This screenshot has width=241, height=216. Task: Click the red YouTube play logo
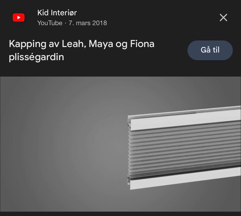click(x=19, y=18)
